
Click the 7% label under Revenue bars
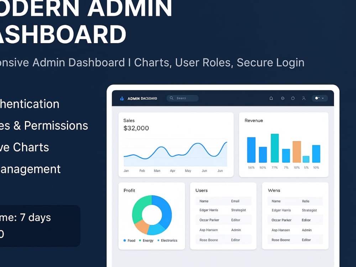click(x=286, y=168)
